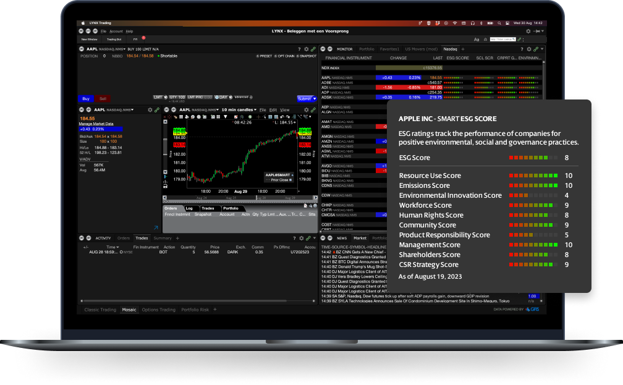623x385 pixels.
Task: Open Monitor panel dropdown arrow at right
Action: pos(542,49)
